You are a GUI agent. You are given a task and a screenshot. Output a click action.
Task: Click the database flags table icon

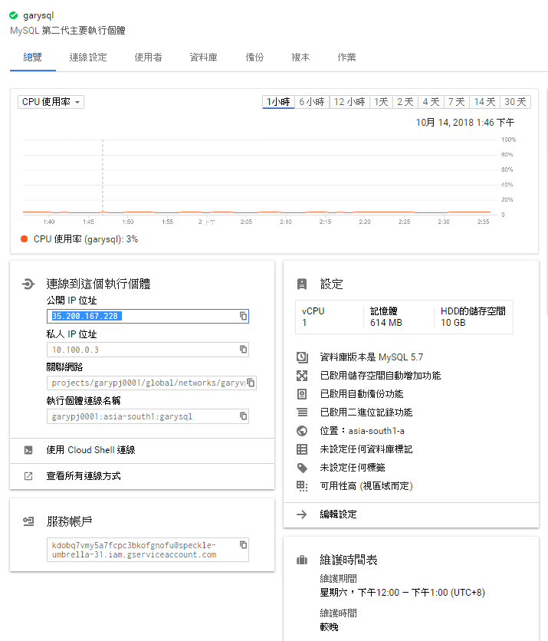tap(302, 449)
